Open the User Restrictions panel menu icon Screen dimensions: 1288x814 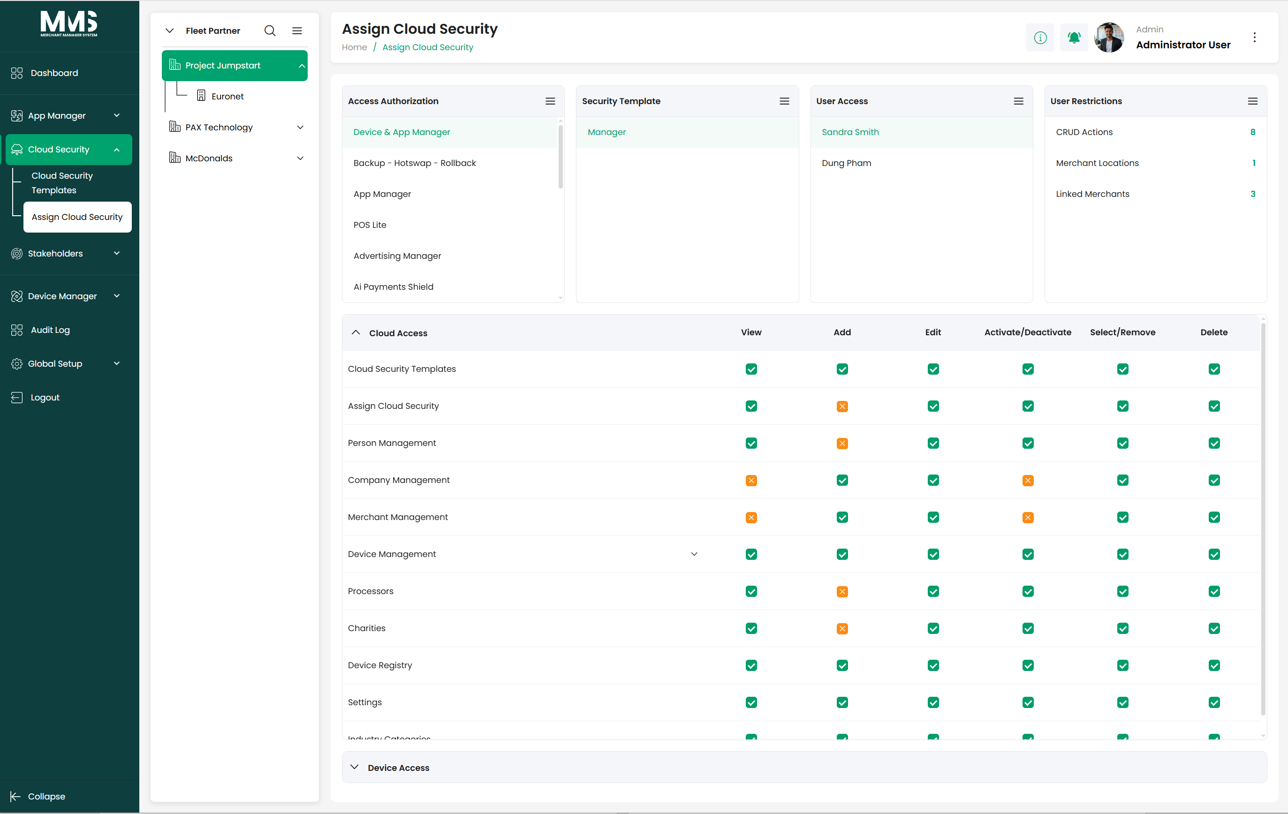coord(1253,101)
